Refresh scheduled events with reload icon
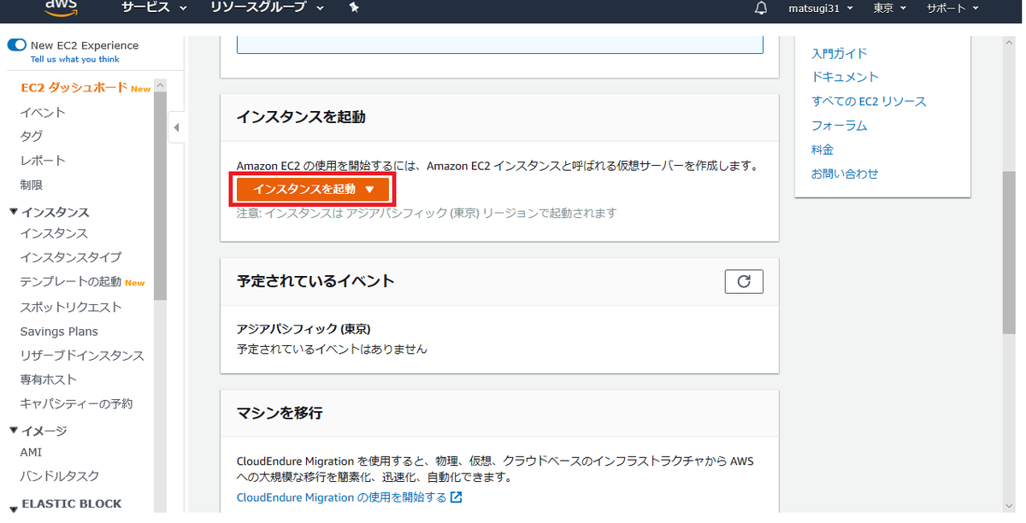The image size is (1026, 523). click(744, 281)
